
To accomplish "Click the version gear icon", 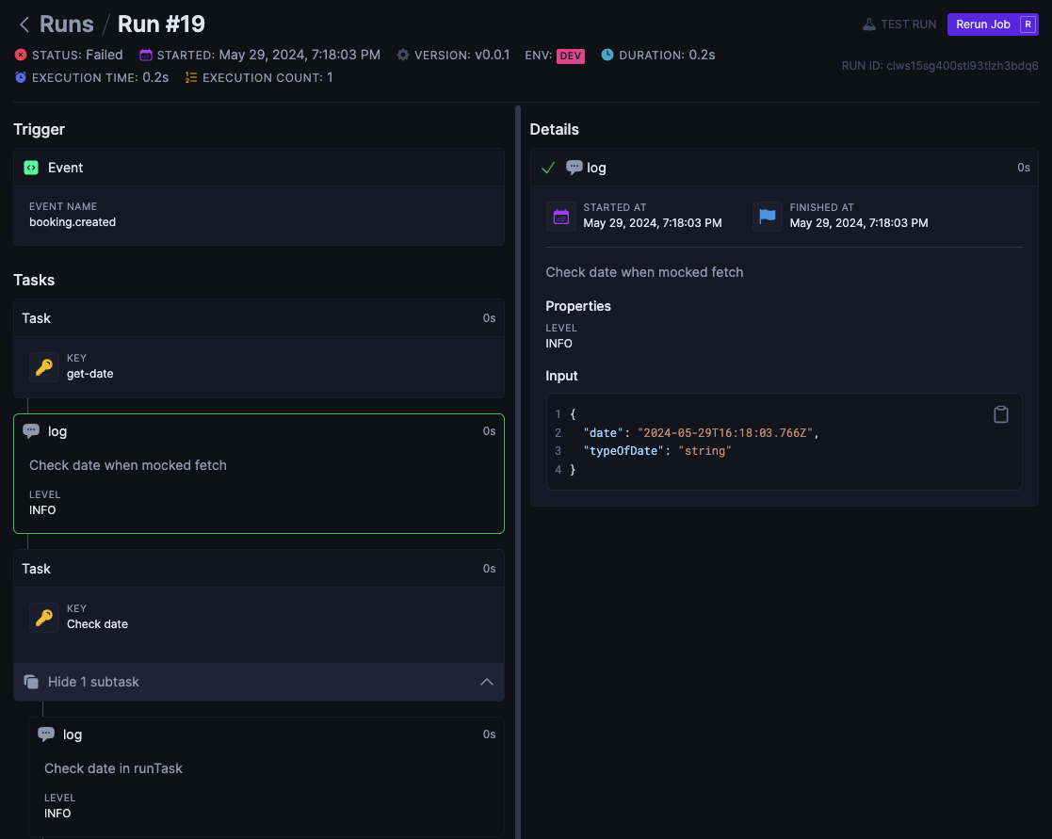I will (x=402, y=55).
